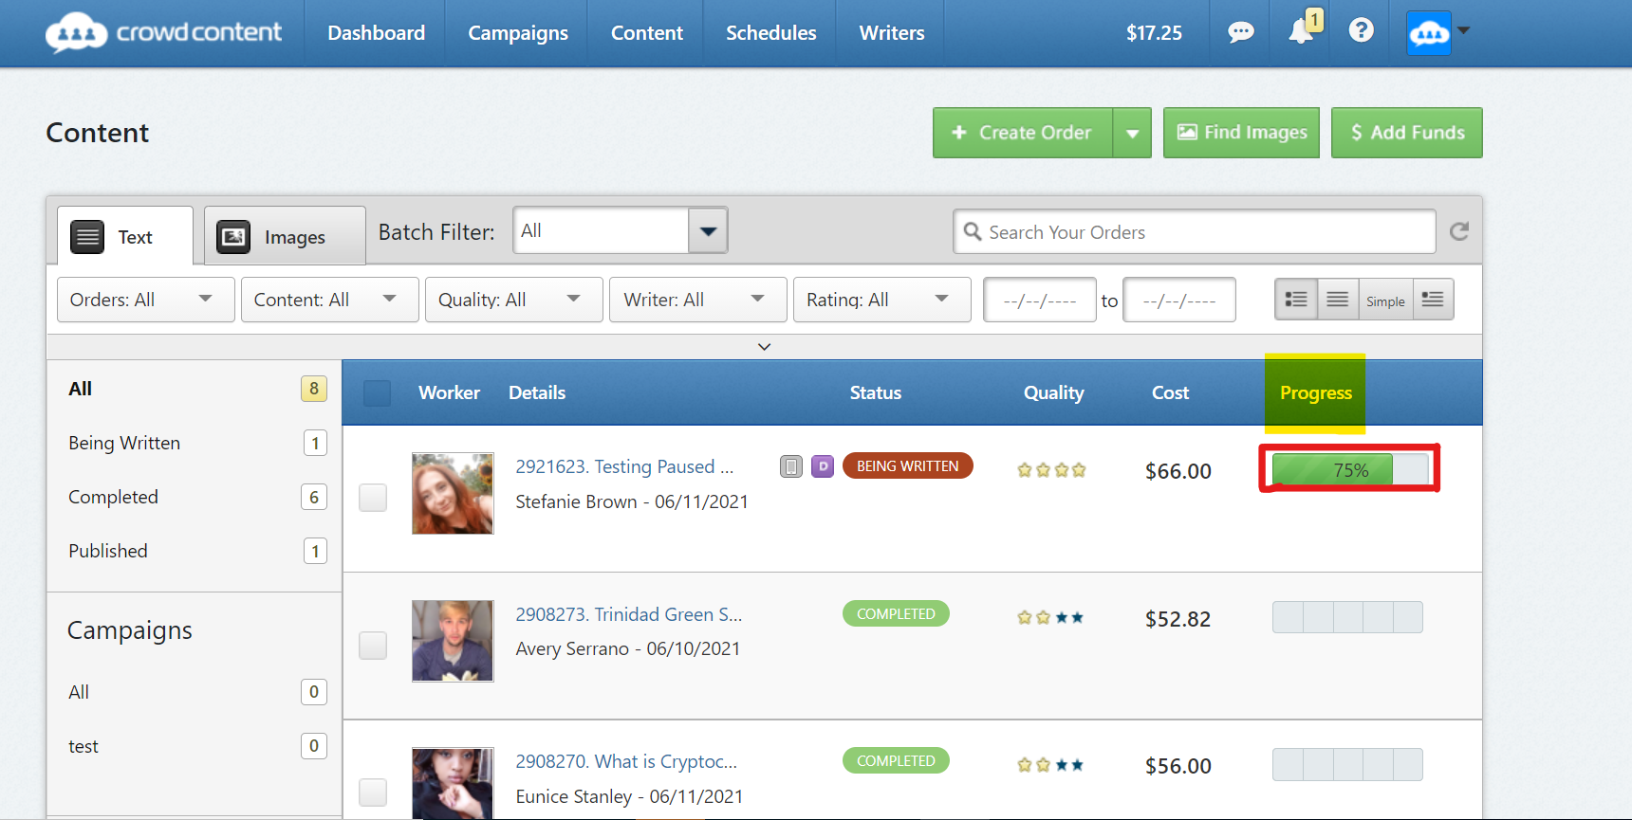Image resolution: width=1632 pixels, height=820 pixels.
Task: Check the box for order 2921623
Action: [373, 498]
